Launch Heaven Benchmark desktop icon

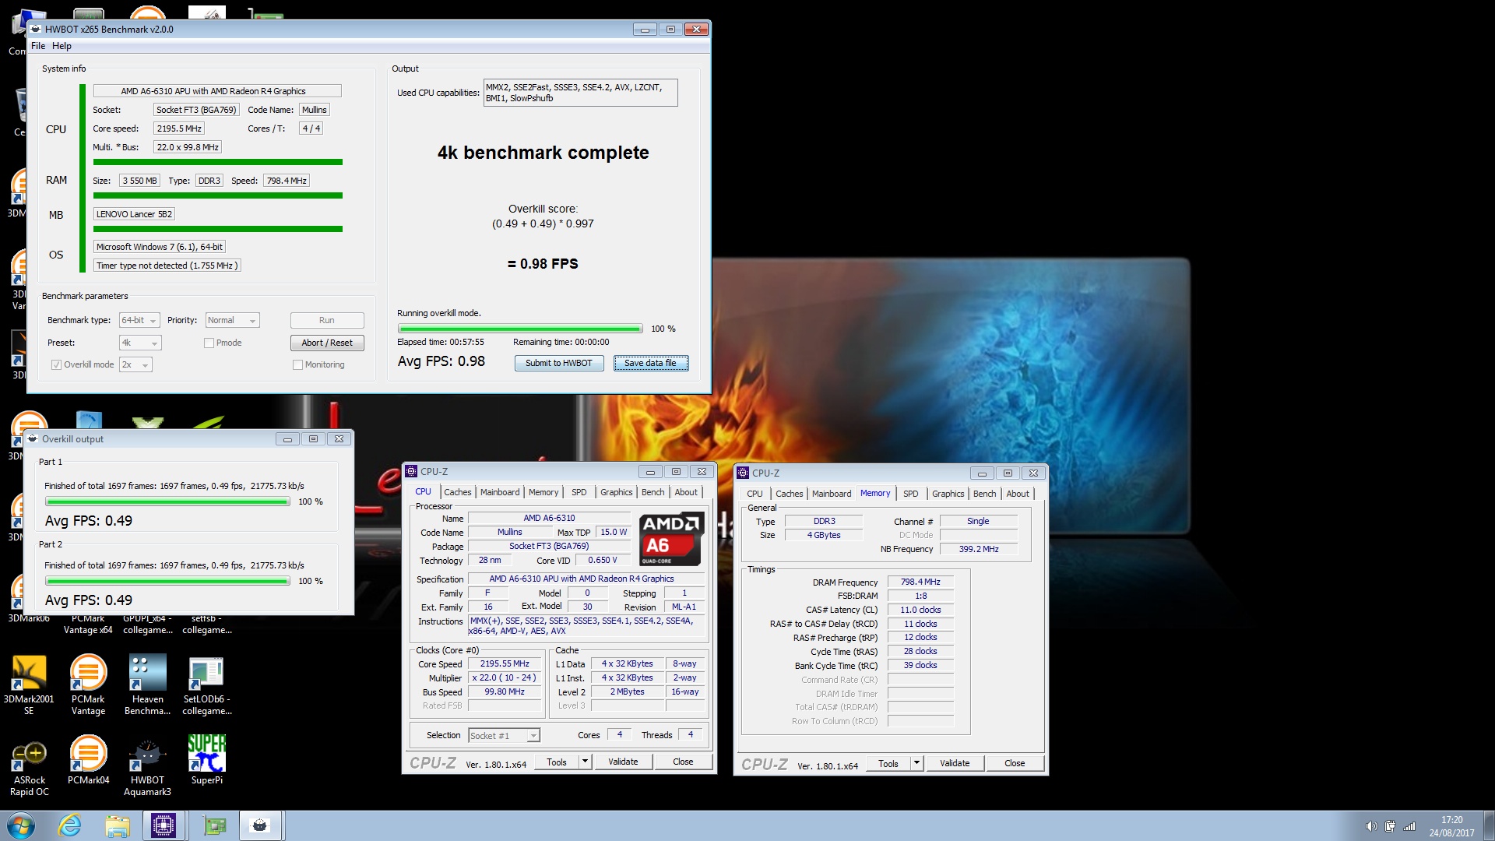click(147, 686)
